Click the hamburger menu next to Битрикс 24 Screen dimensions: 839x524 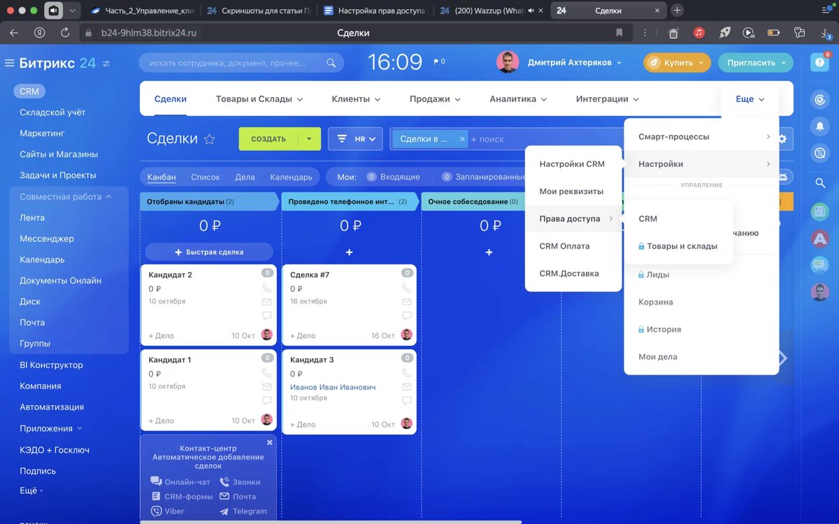pyautogui.click(x=10, y=63)
